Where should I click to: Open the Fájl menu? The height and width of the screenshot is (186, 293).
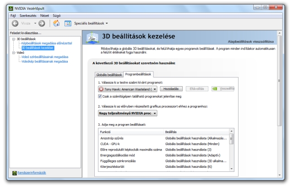13,15
